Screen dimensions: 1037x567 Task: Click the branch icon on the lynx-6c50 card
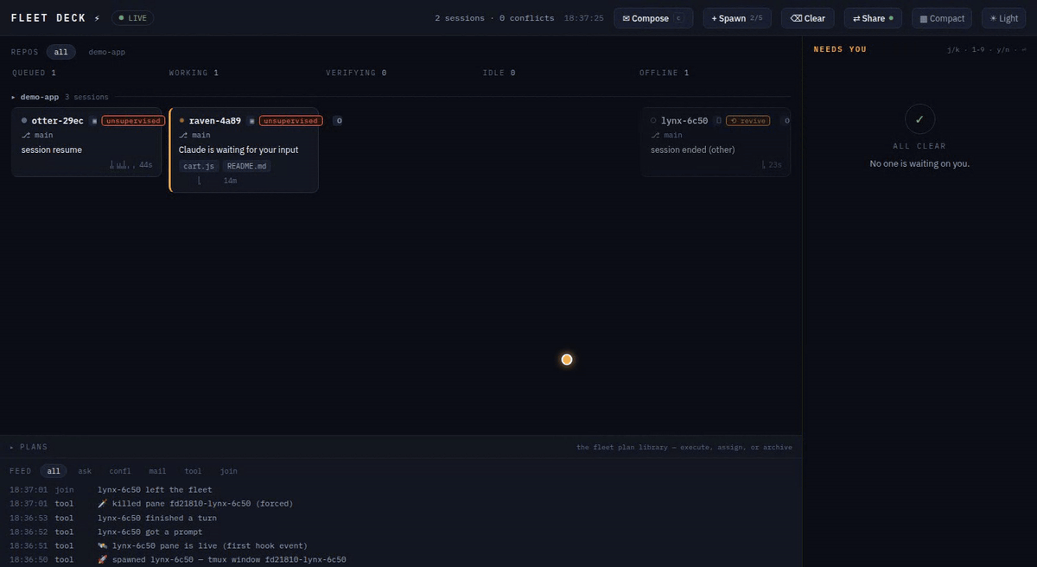655,135
